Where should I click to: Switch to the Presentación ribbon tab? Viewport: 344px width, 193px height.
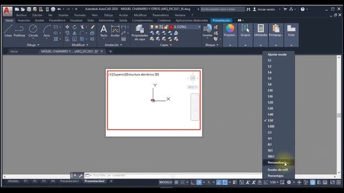pyautogui.click(x=221, y=20)
